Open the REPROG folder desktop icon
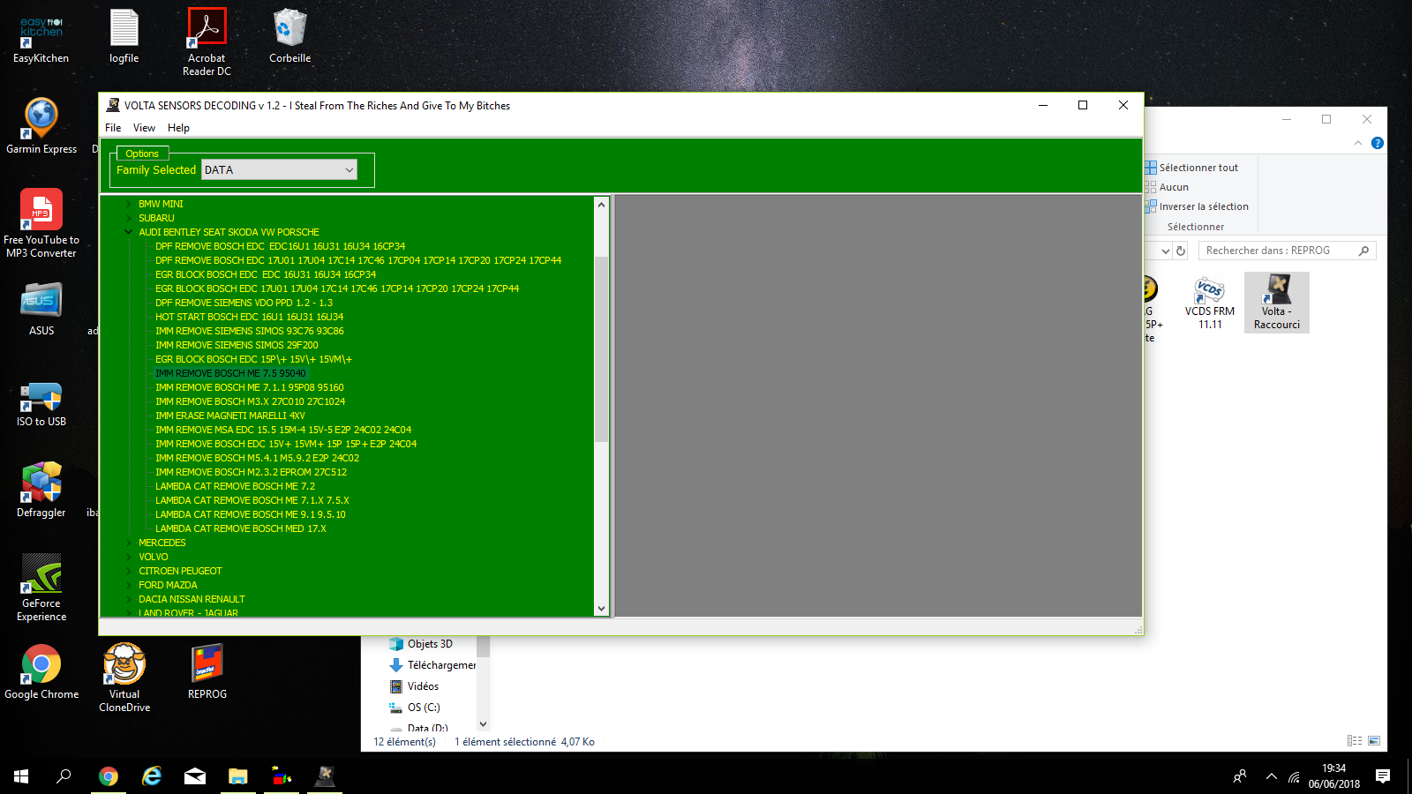This screenshot has width=1412, height=794. click(207, 664)
